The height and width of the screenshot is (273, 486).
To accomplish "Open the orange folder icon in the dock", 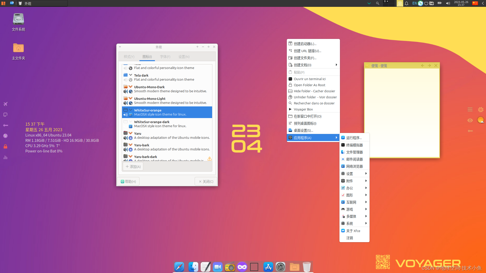I will coord(294,267).
